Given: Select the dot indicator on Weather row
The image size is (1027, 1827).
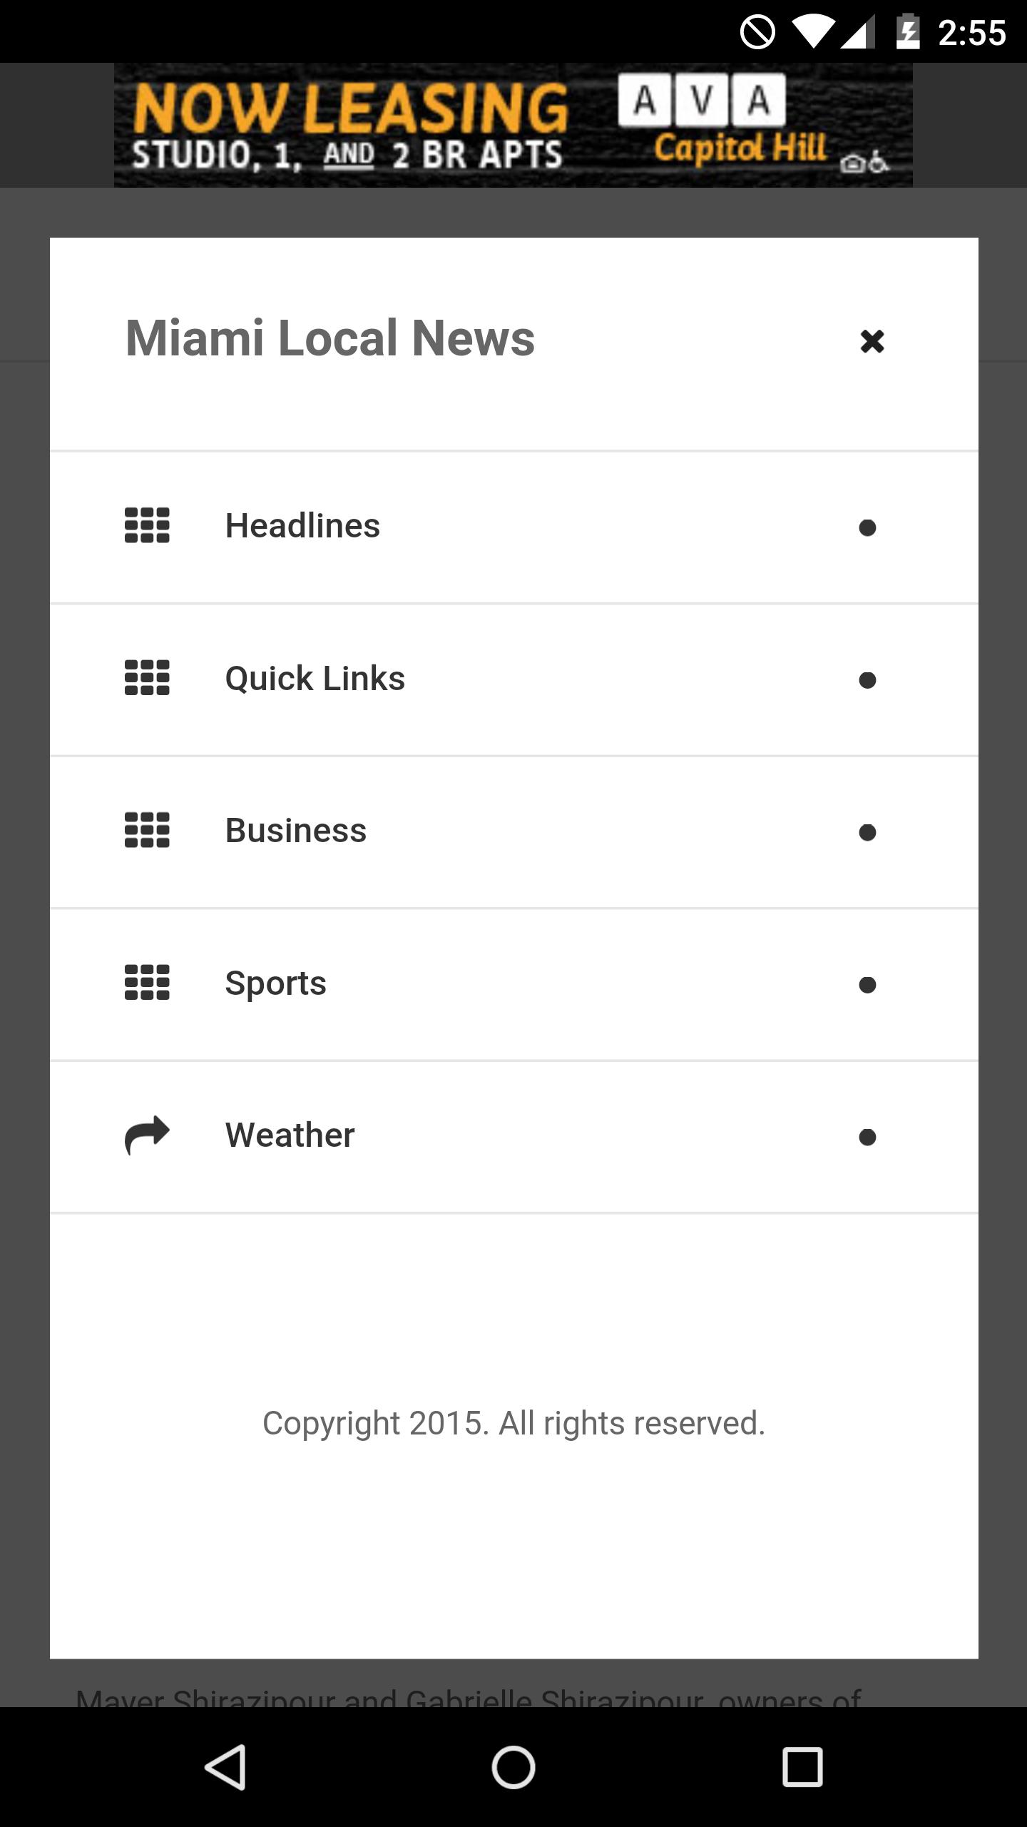Looking at the screenshot, I should (867, 1137).
